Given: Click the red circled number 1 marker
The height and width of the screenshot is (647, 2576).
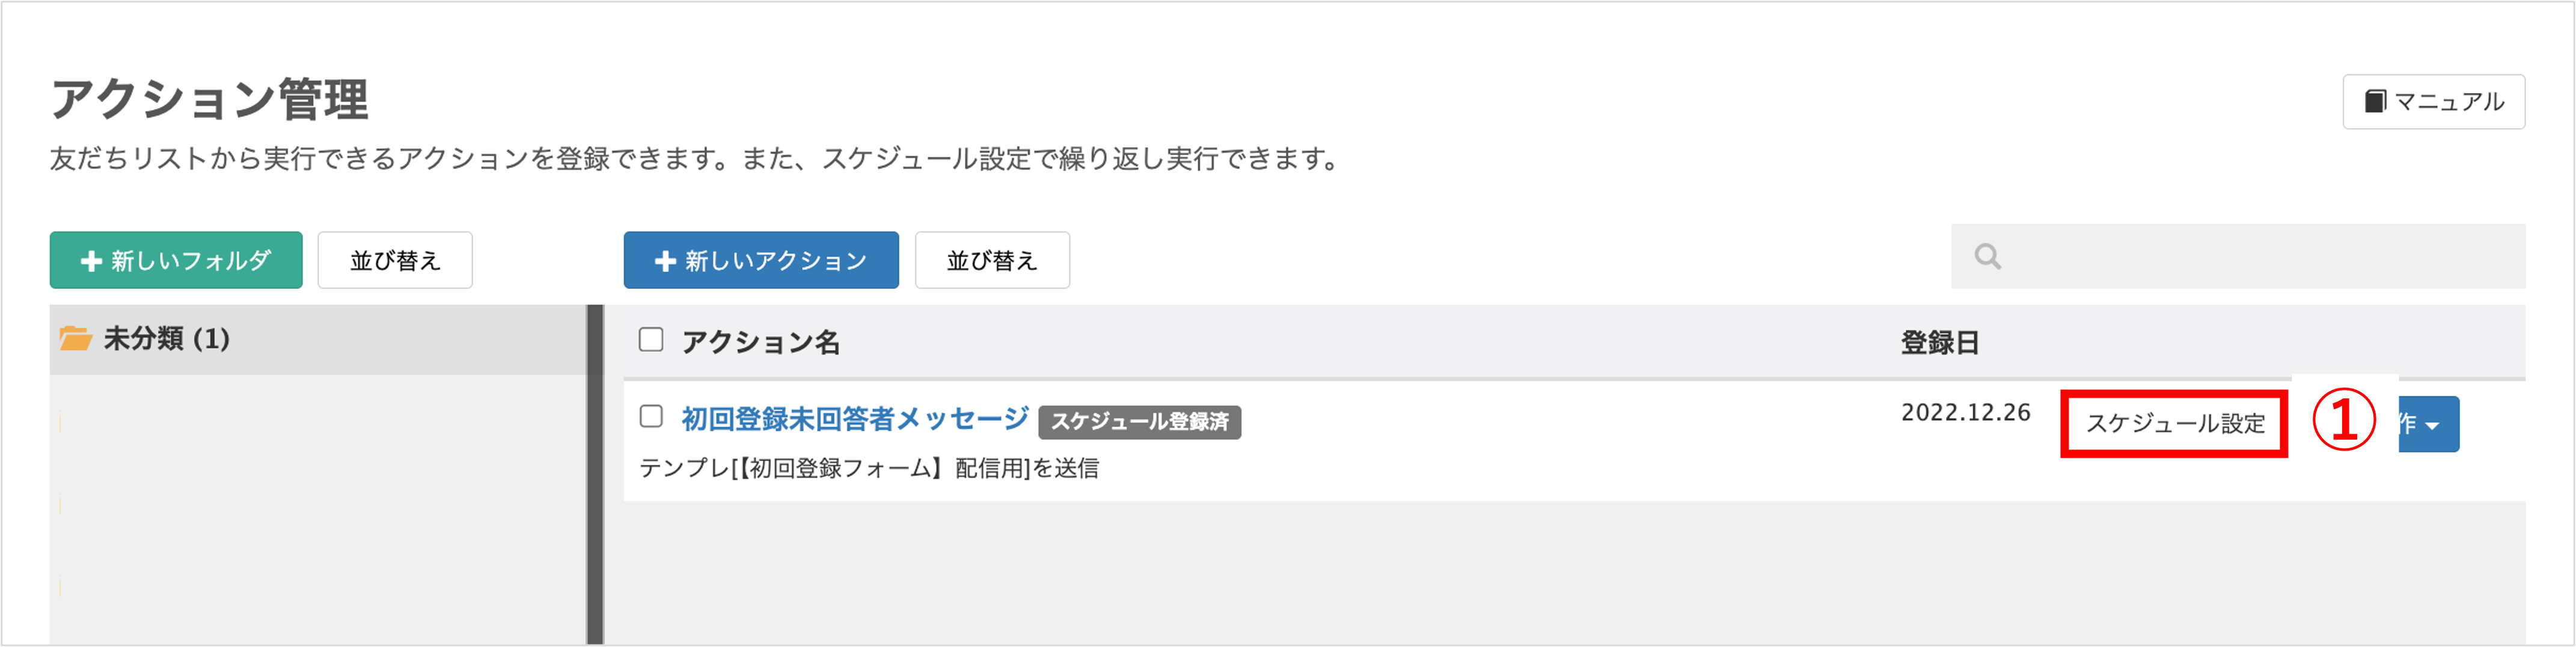Looking at the screenshot, I should [2343, 420].
